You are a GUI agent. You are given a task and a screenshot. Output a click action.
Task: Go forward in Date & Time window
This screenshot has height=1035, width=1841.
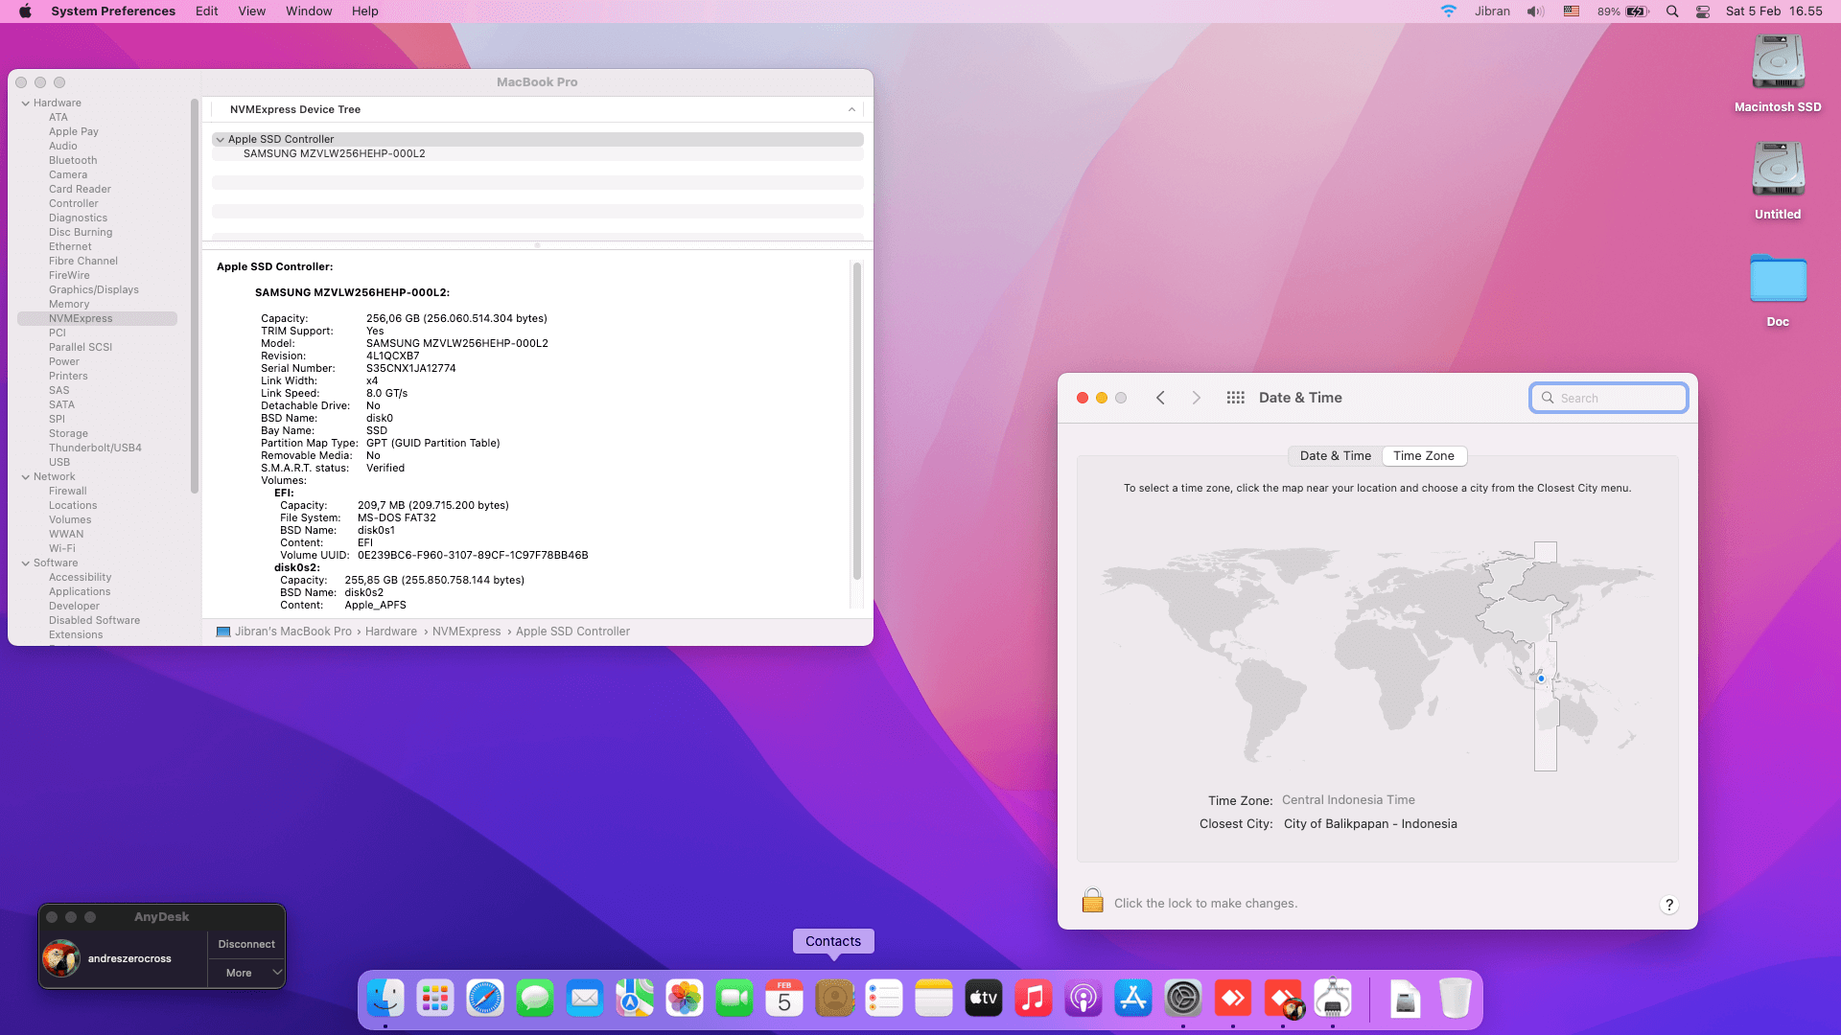(x=1196, y=398)
